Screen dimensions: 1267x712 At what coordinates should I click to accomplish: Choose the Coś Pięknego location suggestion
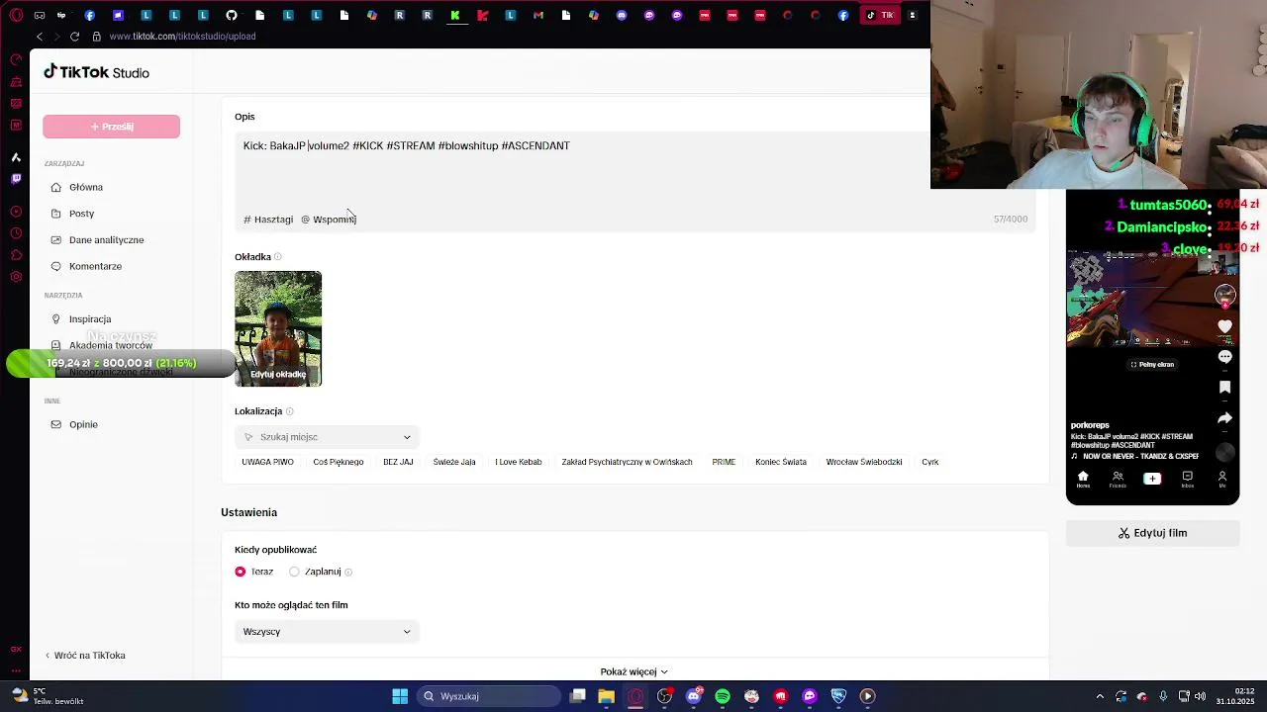(339, 462)
